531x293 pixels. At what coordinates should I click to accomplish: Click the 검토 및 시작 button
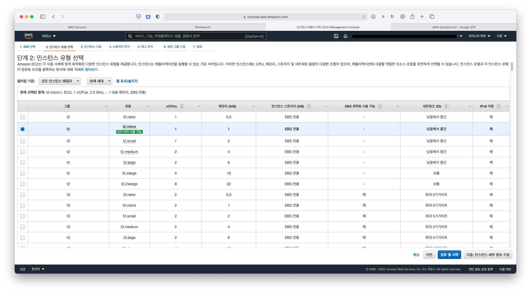449,255
